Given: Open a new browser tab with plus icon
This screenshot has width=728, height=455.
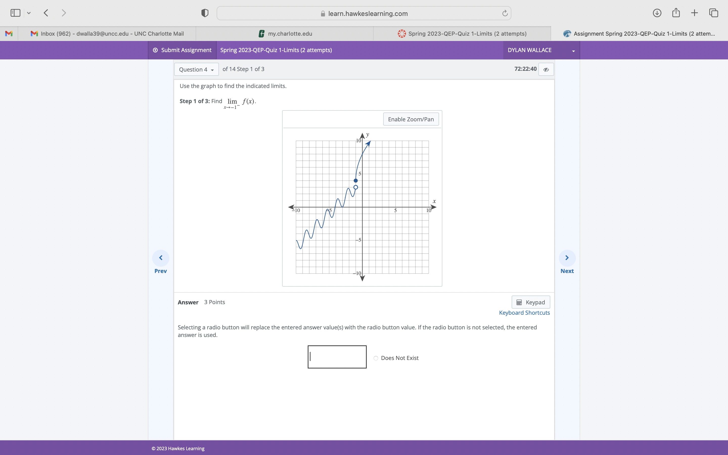Looking at the screenshot, I should pyautogui.click(x=694, y=13).
